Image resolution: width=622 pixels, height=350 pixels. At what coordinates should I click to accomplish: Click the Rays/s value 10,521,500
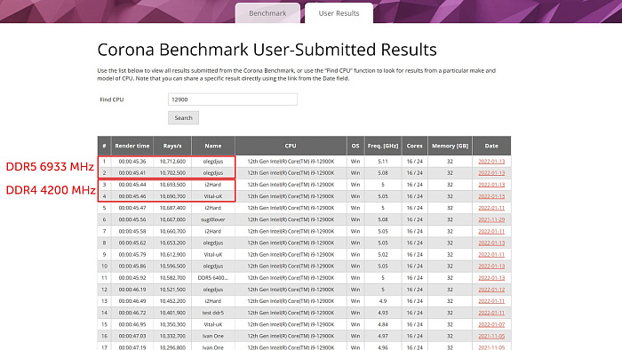172,290
